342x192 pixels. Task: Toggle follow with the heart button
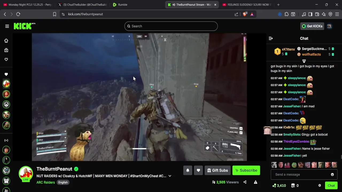click(x=198, y=170)
